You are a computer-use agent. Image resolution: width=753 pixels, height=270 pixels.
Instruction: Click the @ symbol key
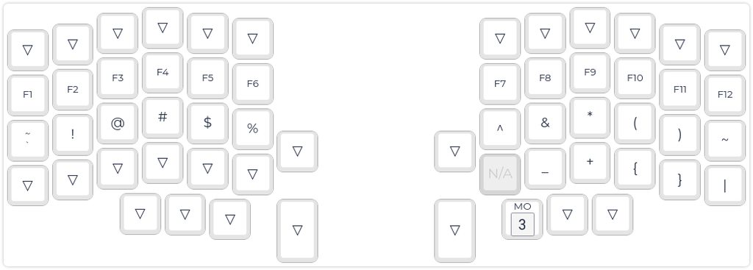point(118,123)
